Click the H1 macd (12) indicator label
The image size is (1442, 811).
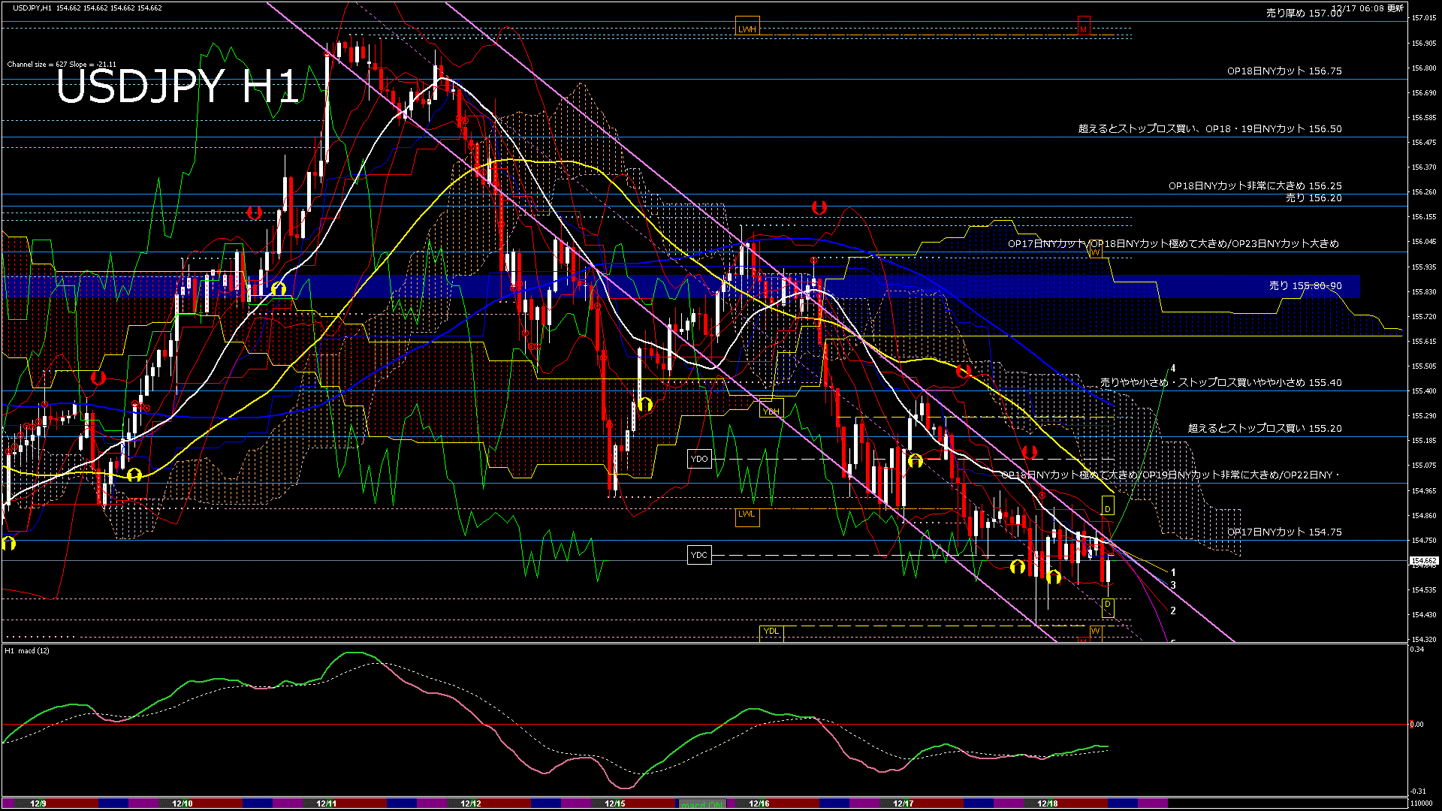pos(27,651)
